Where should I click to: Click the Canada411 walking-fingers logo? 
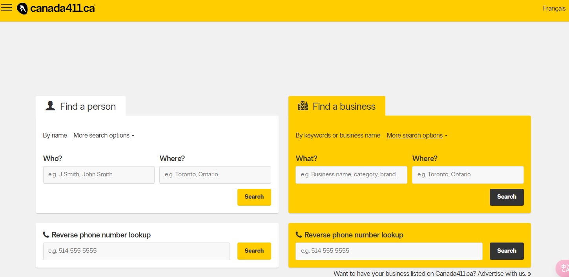[x=22, y=8]
